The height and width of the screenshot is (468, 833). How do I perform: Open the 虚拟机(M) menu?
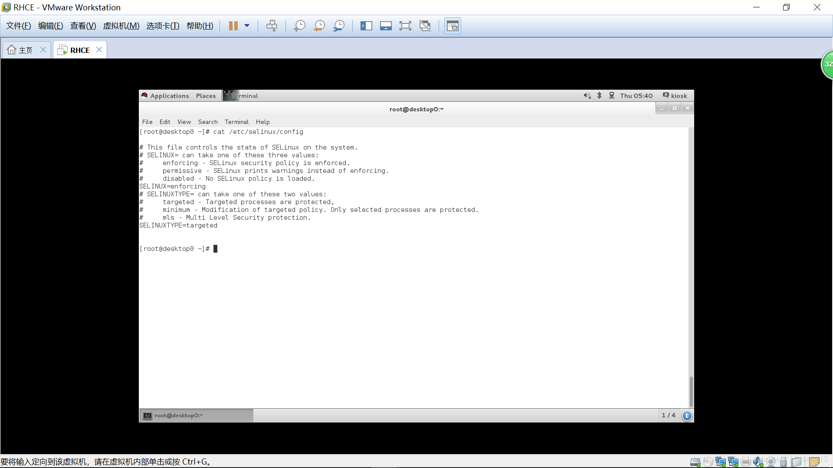[x=121, y=26]
